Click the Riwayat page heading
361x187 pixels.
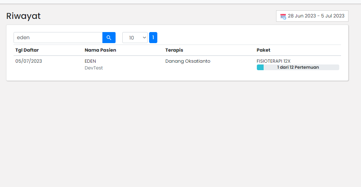(x=24, y=16)
